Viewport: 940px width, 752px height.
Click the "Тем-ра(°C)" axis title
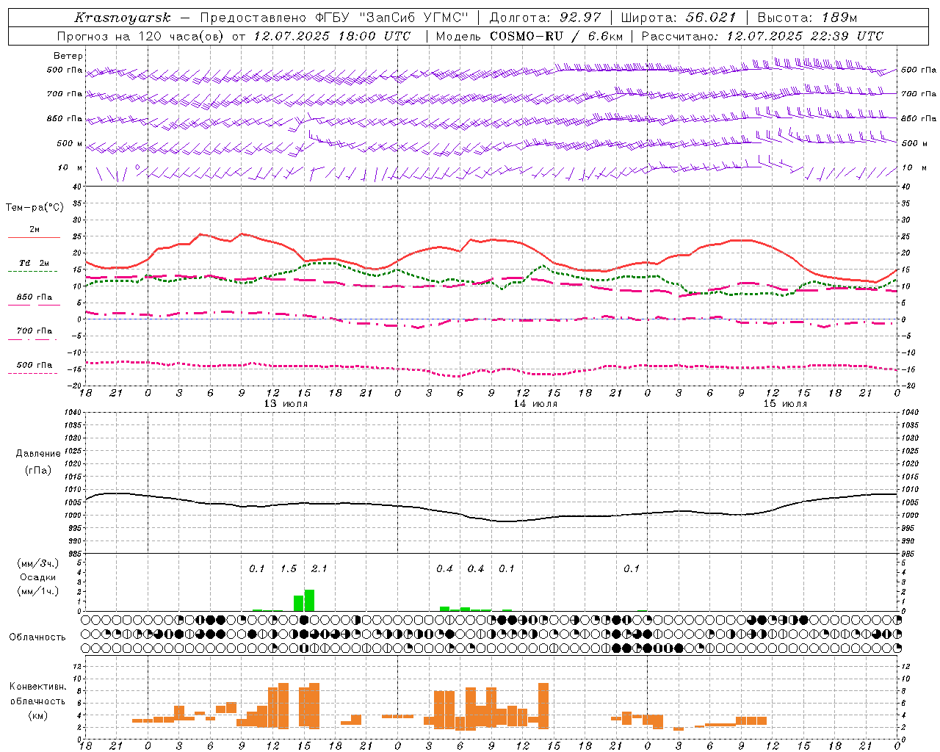[35, 208]
